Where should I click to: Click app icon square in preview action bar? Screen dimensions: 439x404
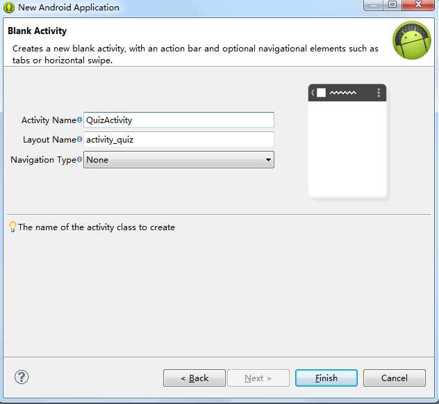(x=321, y=92)
